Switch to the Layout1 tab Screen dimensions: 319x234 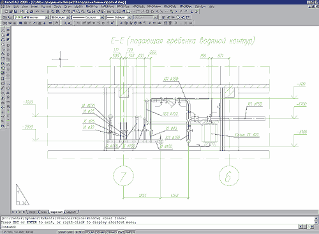(71, 212)
